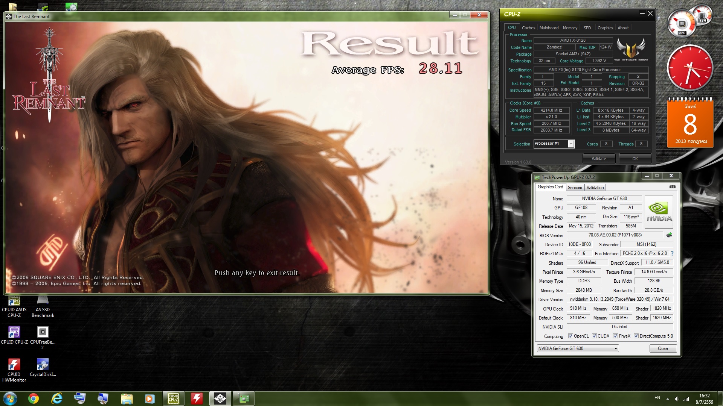
Task: Toggle the CUDA checkbox
Action: [594, 336]
